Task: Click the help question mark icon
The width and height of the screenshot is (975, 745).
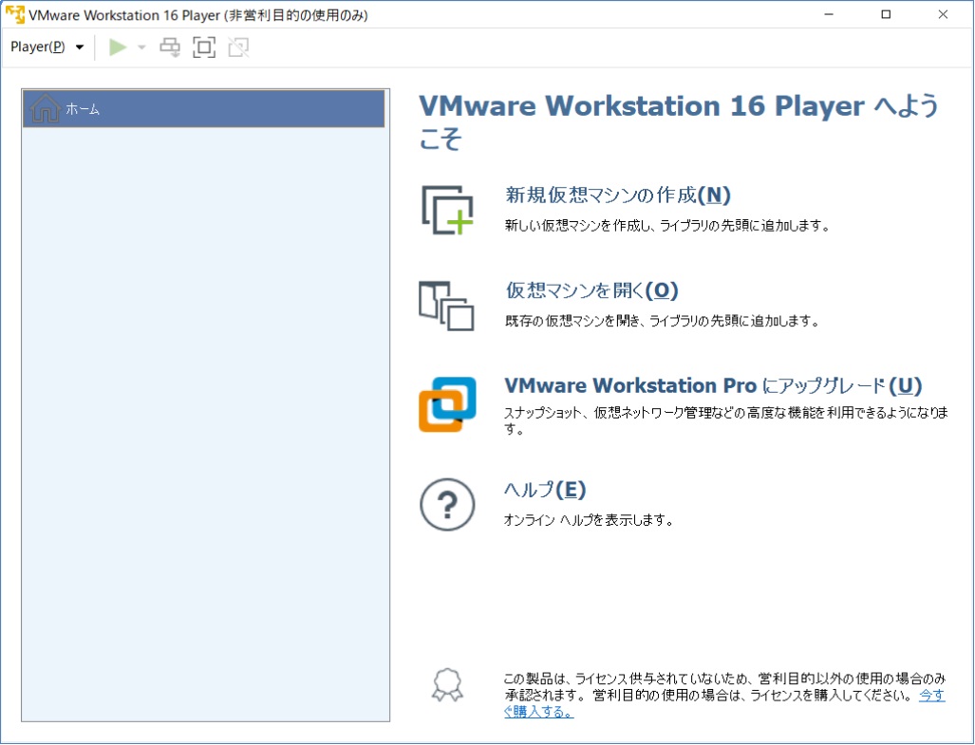Action: (x=446, y=504)
